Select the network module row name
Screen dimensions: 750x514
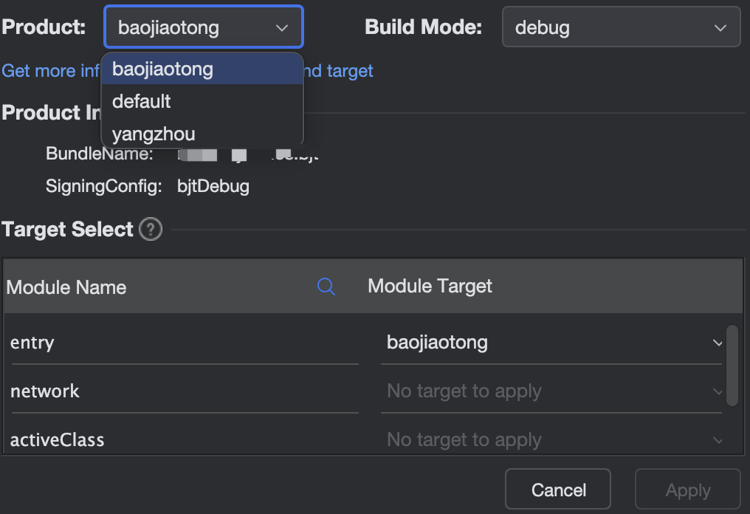coord(45,391)
